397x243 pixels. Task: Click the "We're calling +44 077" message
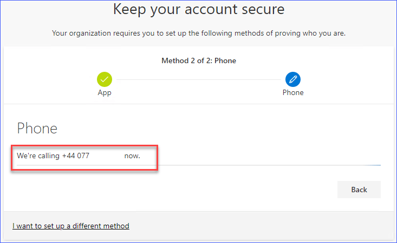point(53,156)
